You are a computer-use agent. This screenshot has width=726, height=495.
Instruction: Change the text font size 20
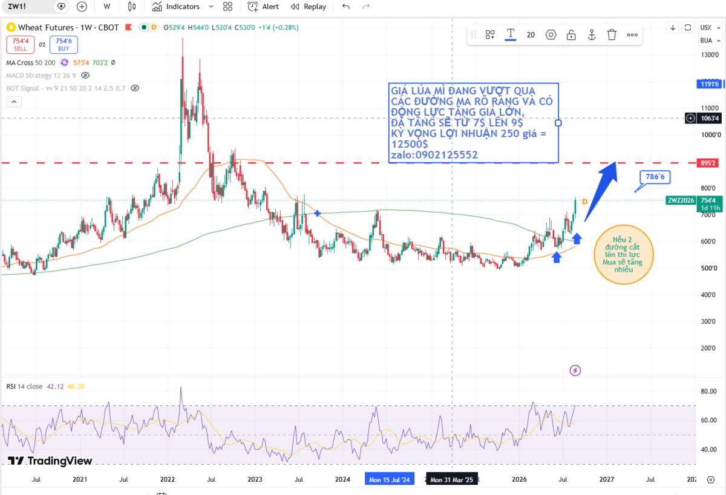click(531, 34)
